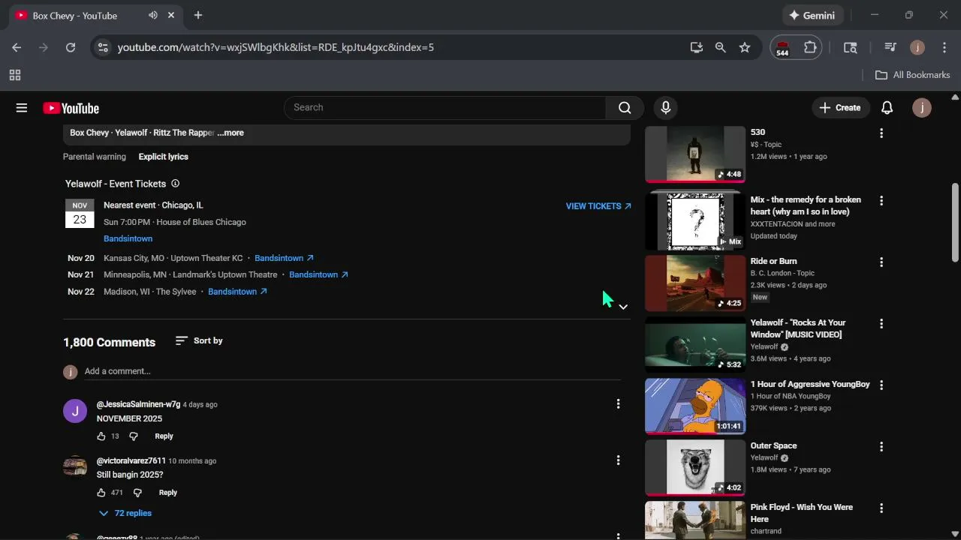The height and width of the screenshot is (540, 961).
Task: Click the search magnifier button
Action: click(625, 108)
